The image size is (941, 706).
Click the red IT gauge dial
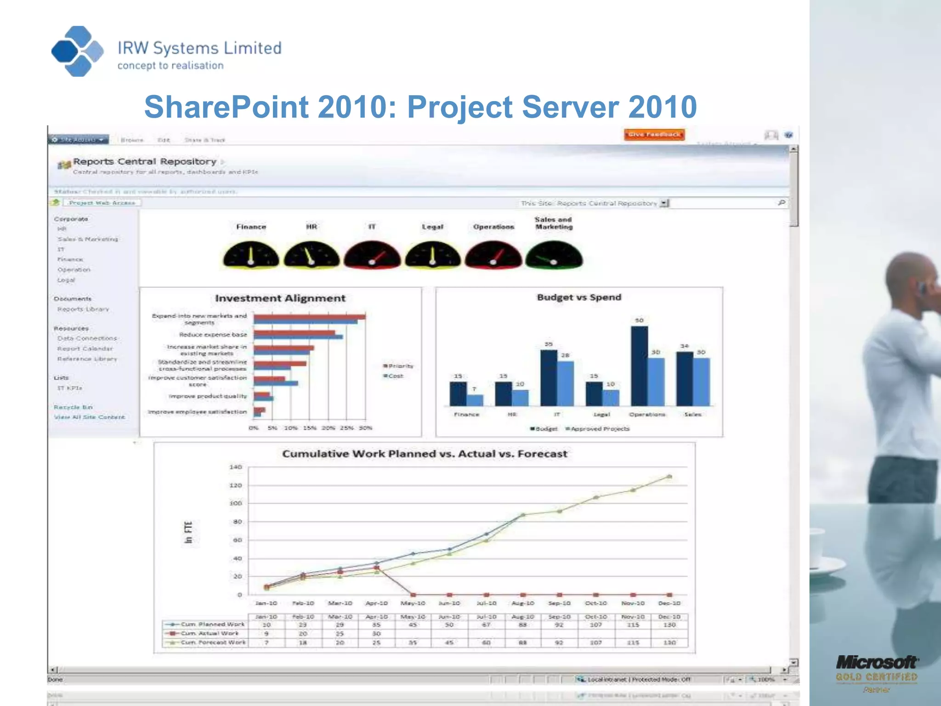pos(372,255)
